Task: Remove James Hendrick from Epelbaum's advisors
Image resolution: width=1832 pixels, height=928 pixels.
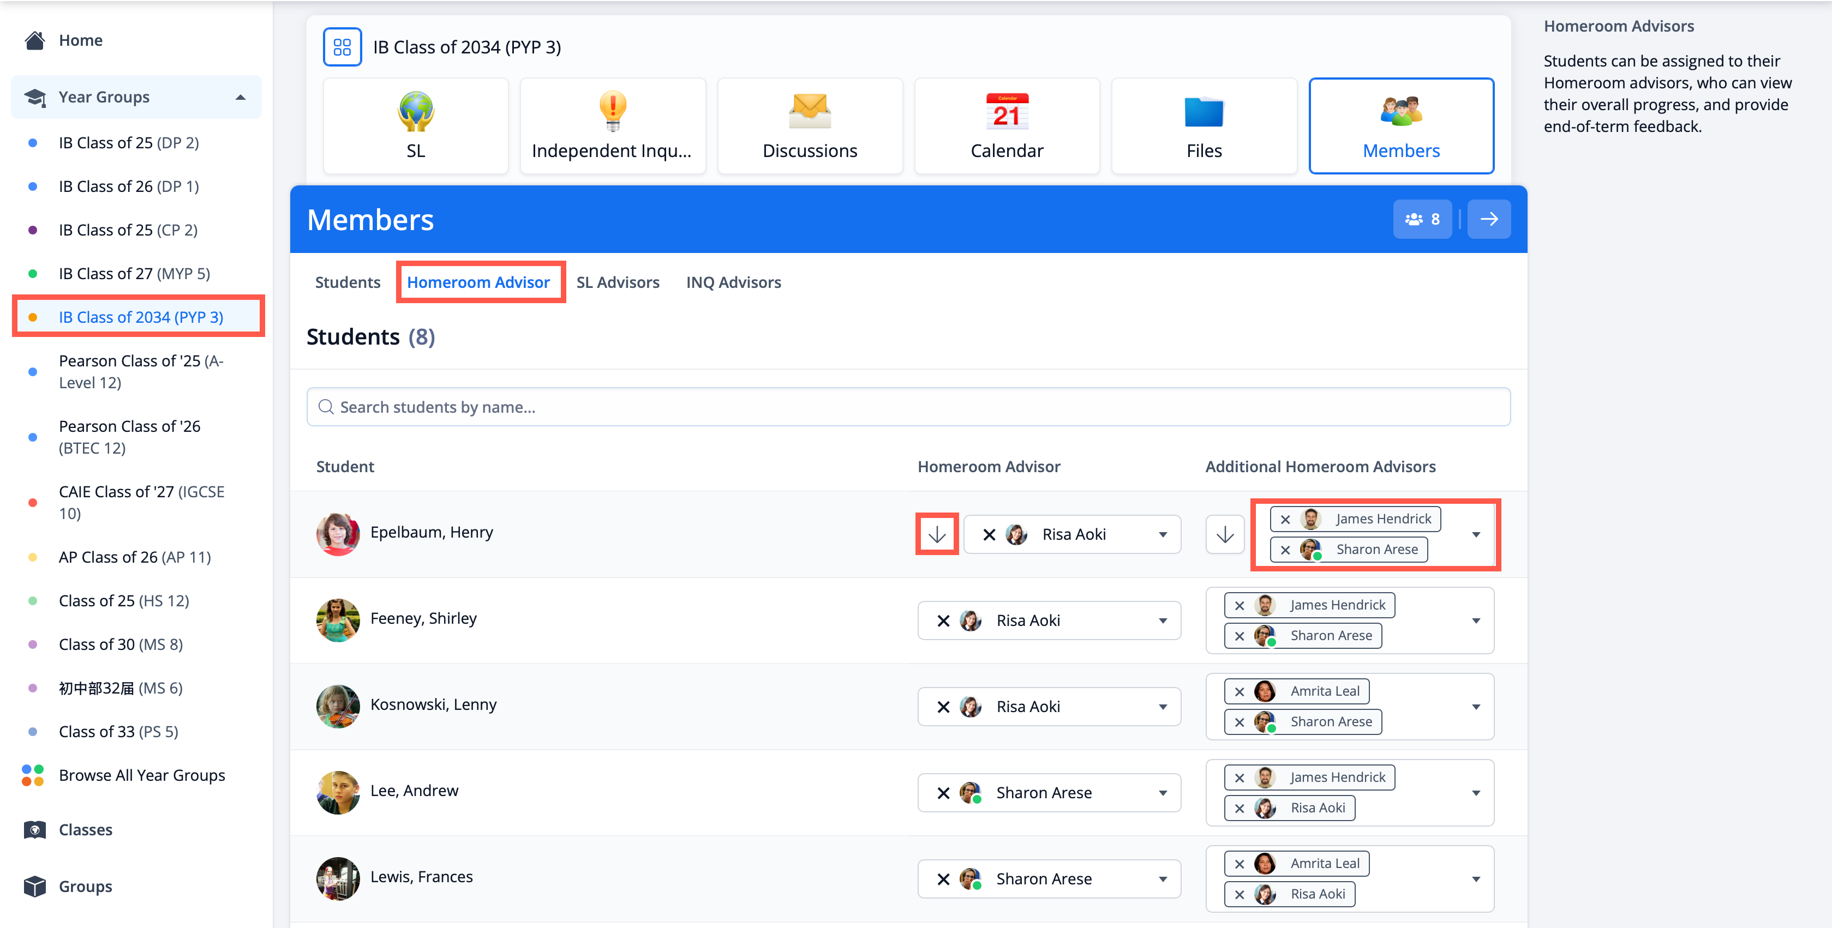Action: click(1285, 520)
